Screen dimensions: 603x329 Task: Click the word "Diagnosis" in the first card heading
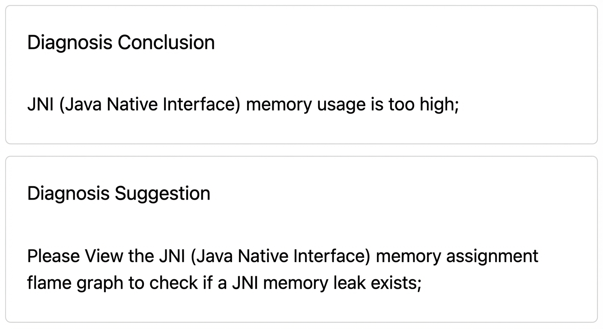pyautogui.click(x=70, y=42)
